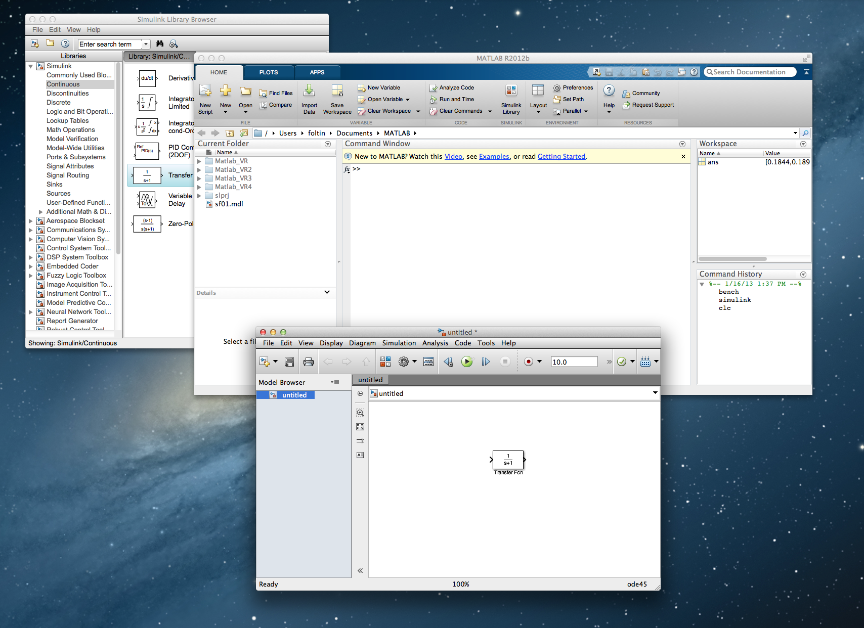
Task: Open the Clear Workspace dropdown arrow
Action: point(418,111)
